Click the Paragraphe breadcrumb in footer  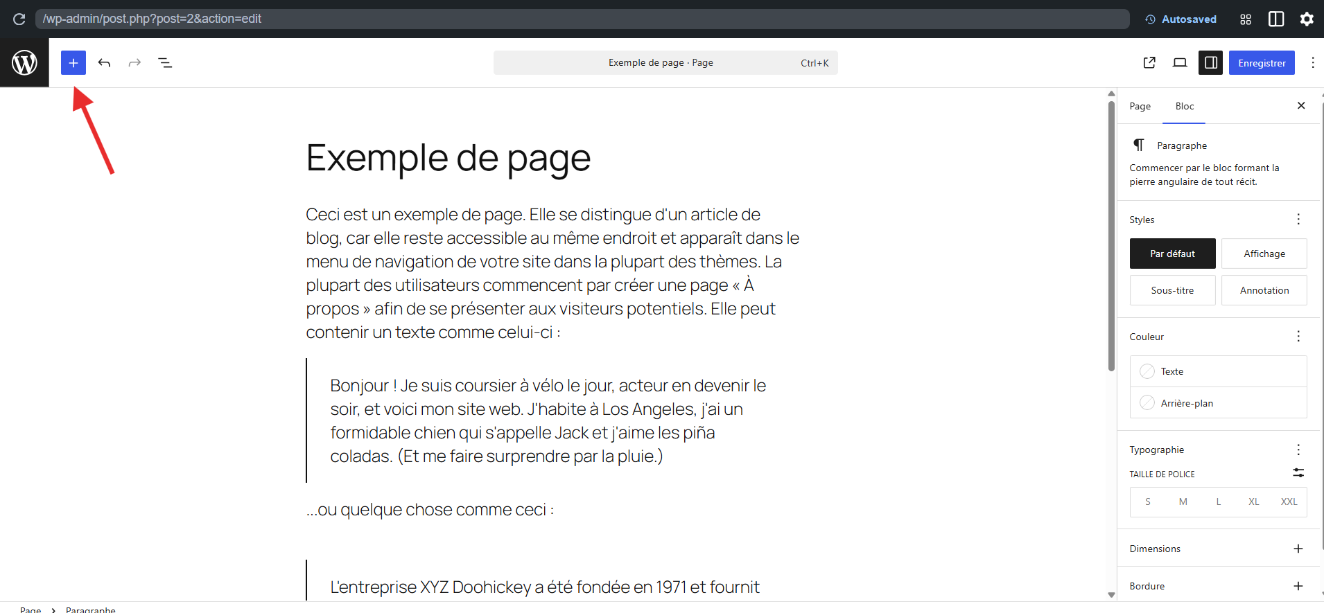coord(91,610)
